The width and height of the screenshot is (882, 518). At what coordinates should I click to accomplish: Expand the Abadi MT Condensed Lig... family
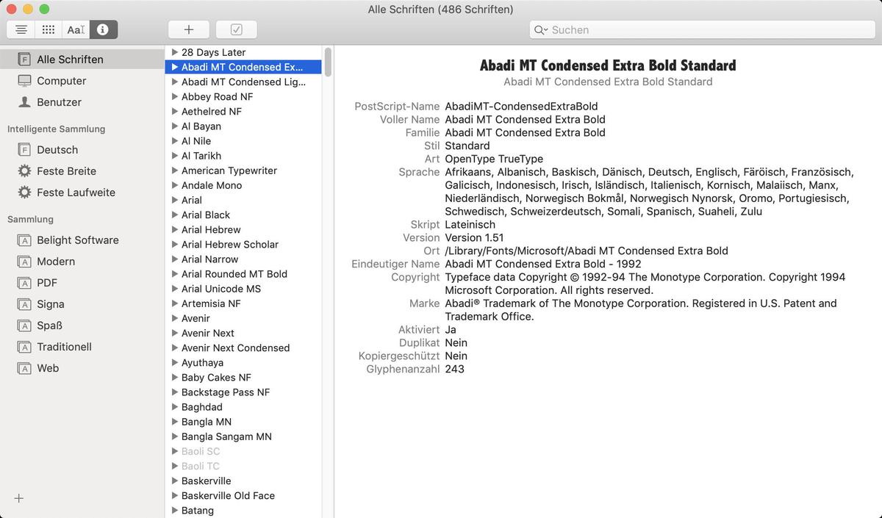(x=174, y=82)
